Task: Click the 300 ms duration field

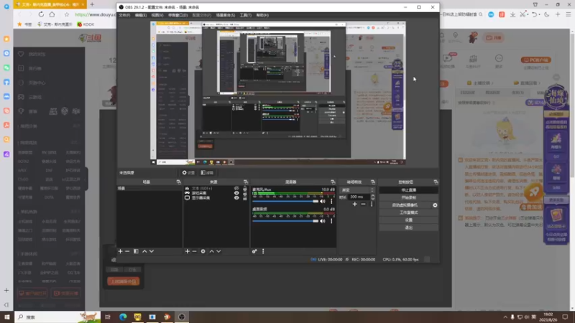Action: tap(359, 197)
